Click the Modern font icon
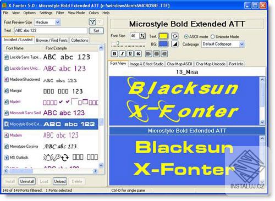The height and width of the screenshot is (201, 275). (x=7, y=135)
